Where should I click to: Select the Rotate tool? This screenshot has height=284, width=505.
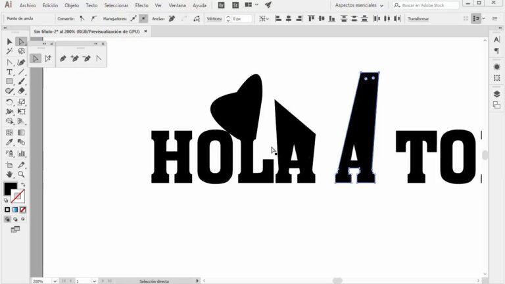9,103
